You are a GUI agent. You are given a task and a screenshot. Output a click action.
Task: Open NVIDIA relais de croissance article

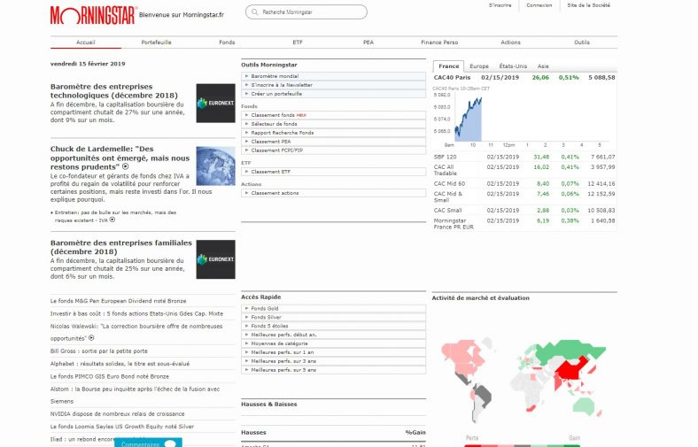click(x=117, y=413)
